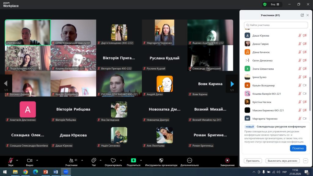
Task: Toggle the Звук microphone mute button
Action: click(11, 160)
